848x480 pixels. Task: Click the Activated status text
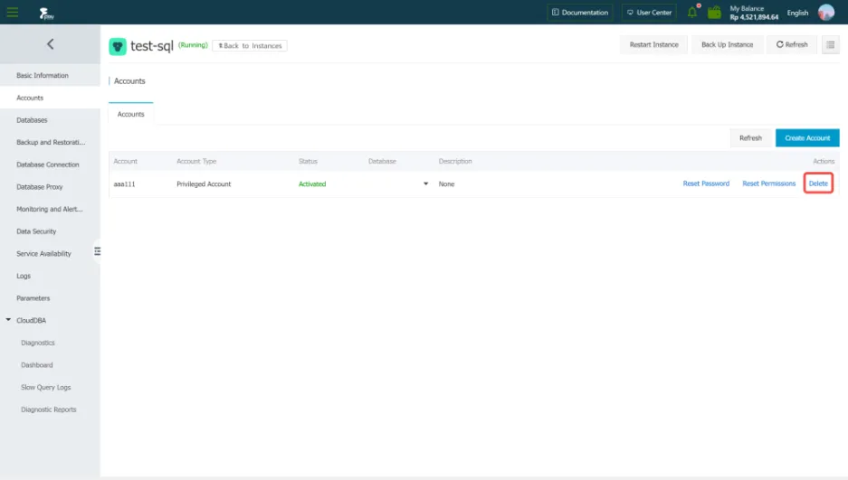pyautogui.click(x=312, y=184)
